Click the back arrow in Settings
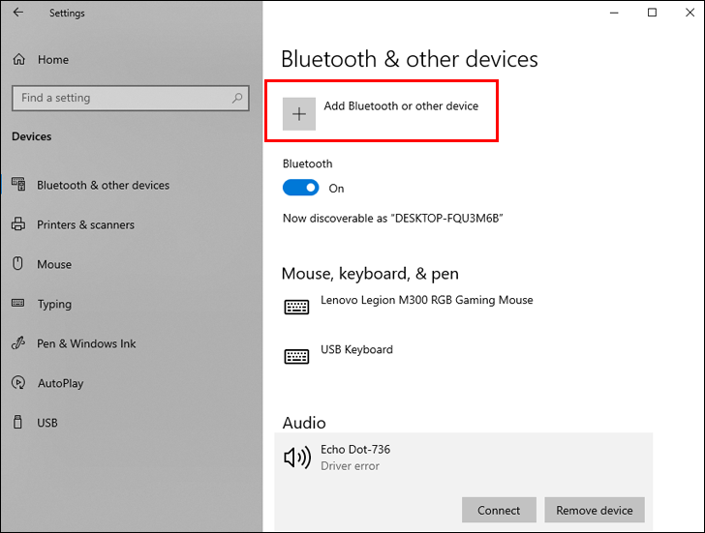 (19, 14)
